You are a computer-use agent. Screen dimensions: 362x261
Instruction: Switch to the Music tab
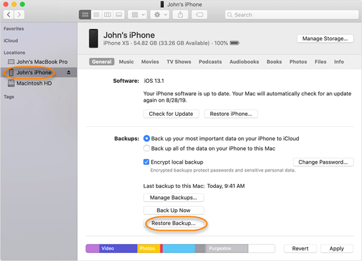(x=126, y=62)
